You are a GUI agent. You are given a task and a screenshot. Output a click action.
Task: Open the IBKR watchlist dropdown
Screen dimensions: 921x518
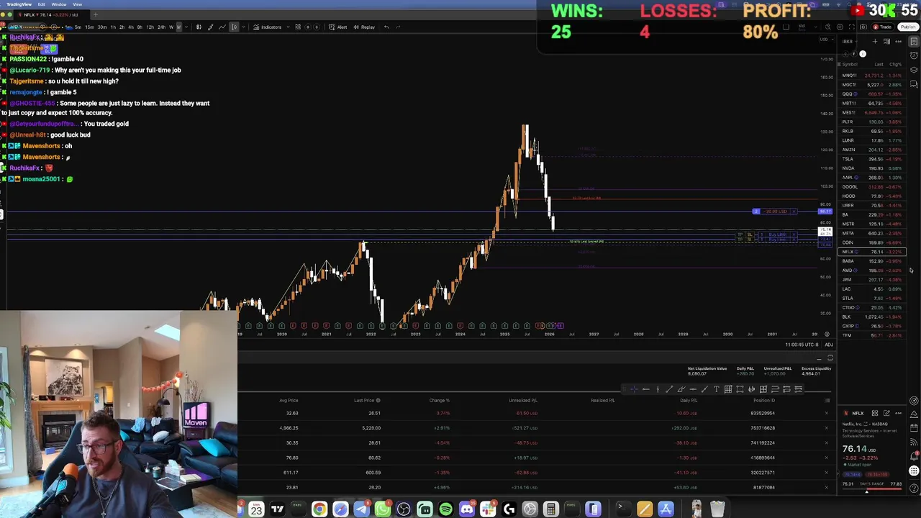pyautogui.click(x=850, y=42)
